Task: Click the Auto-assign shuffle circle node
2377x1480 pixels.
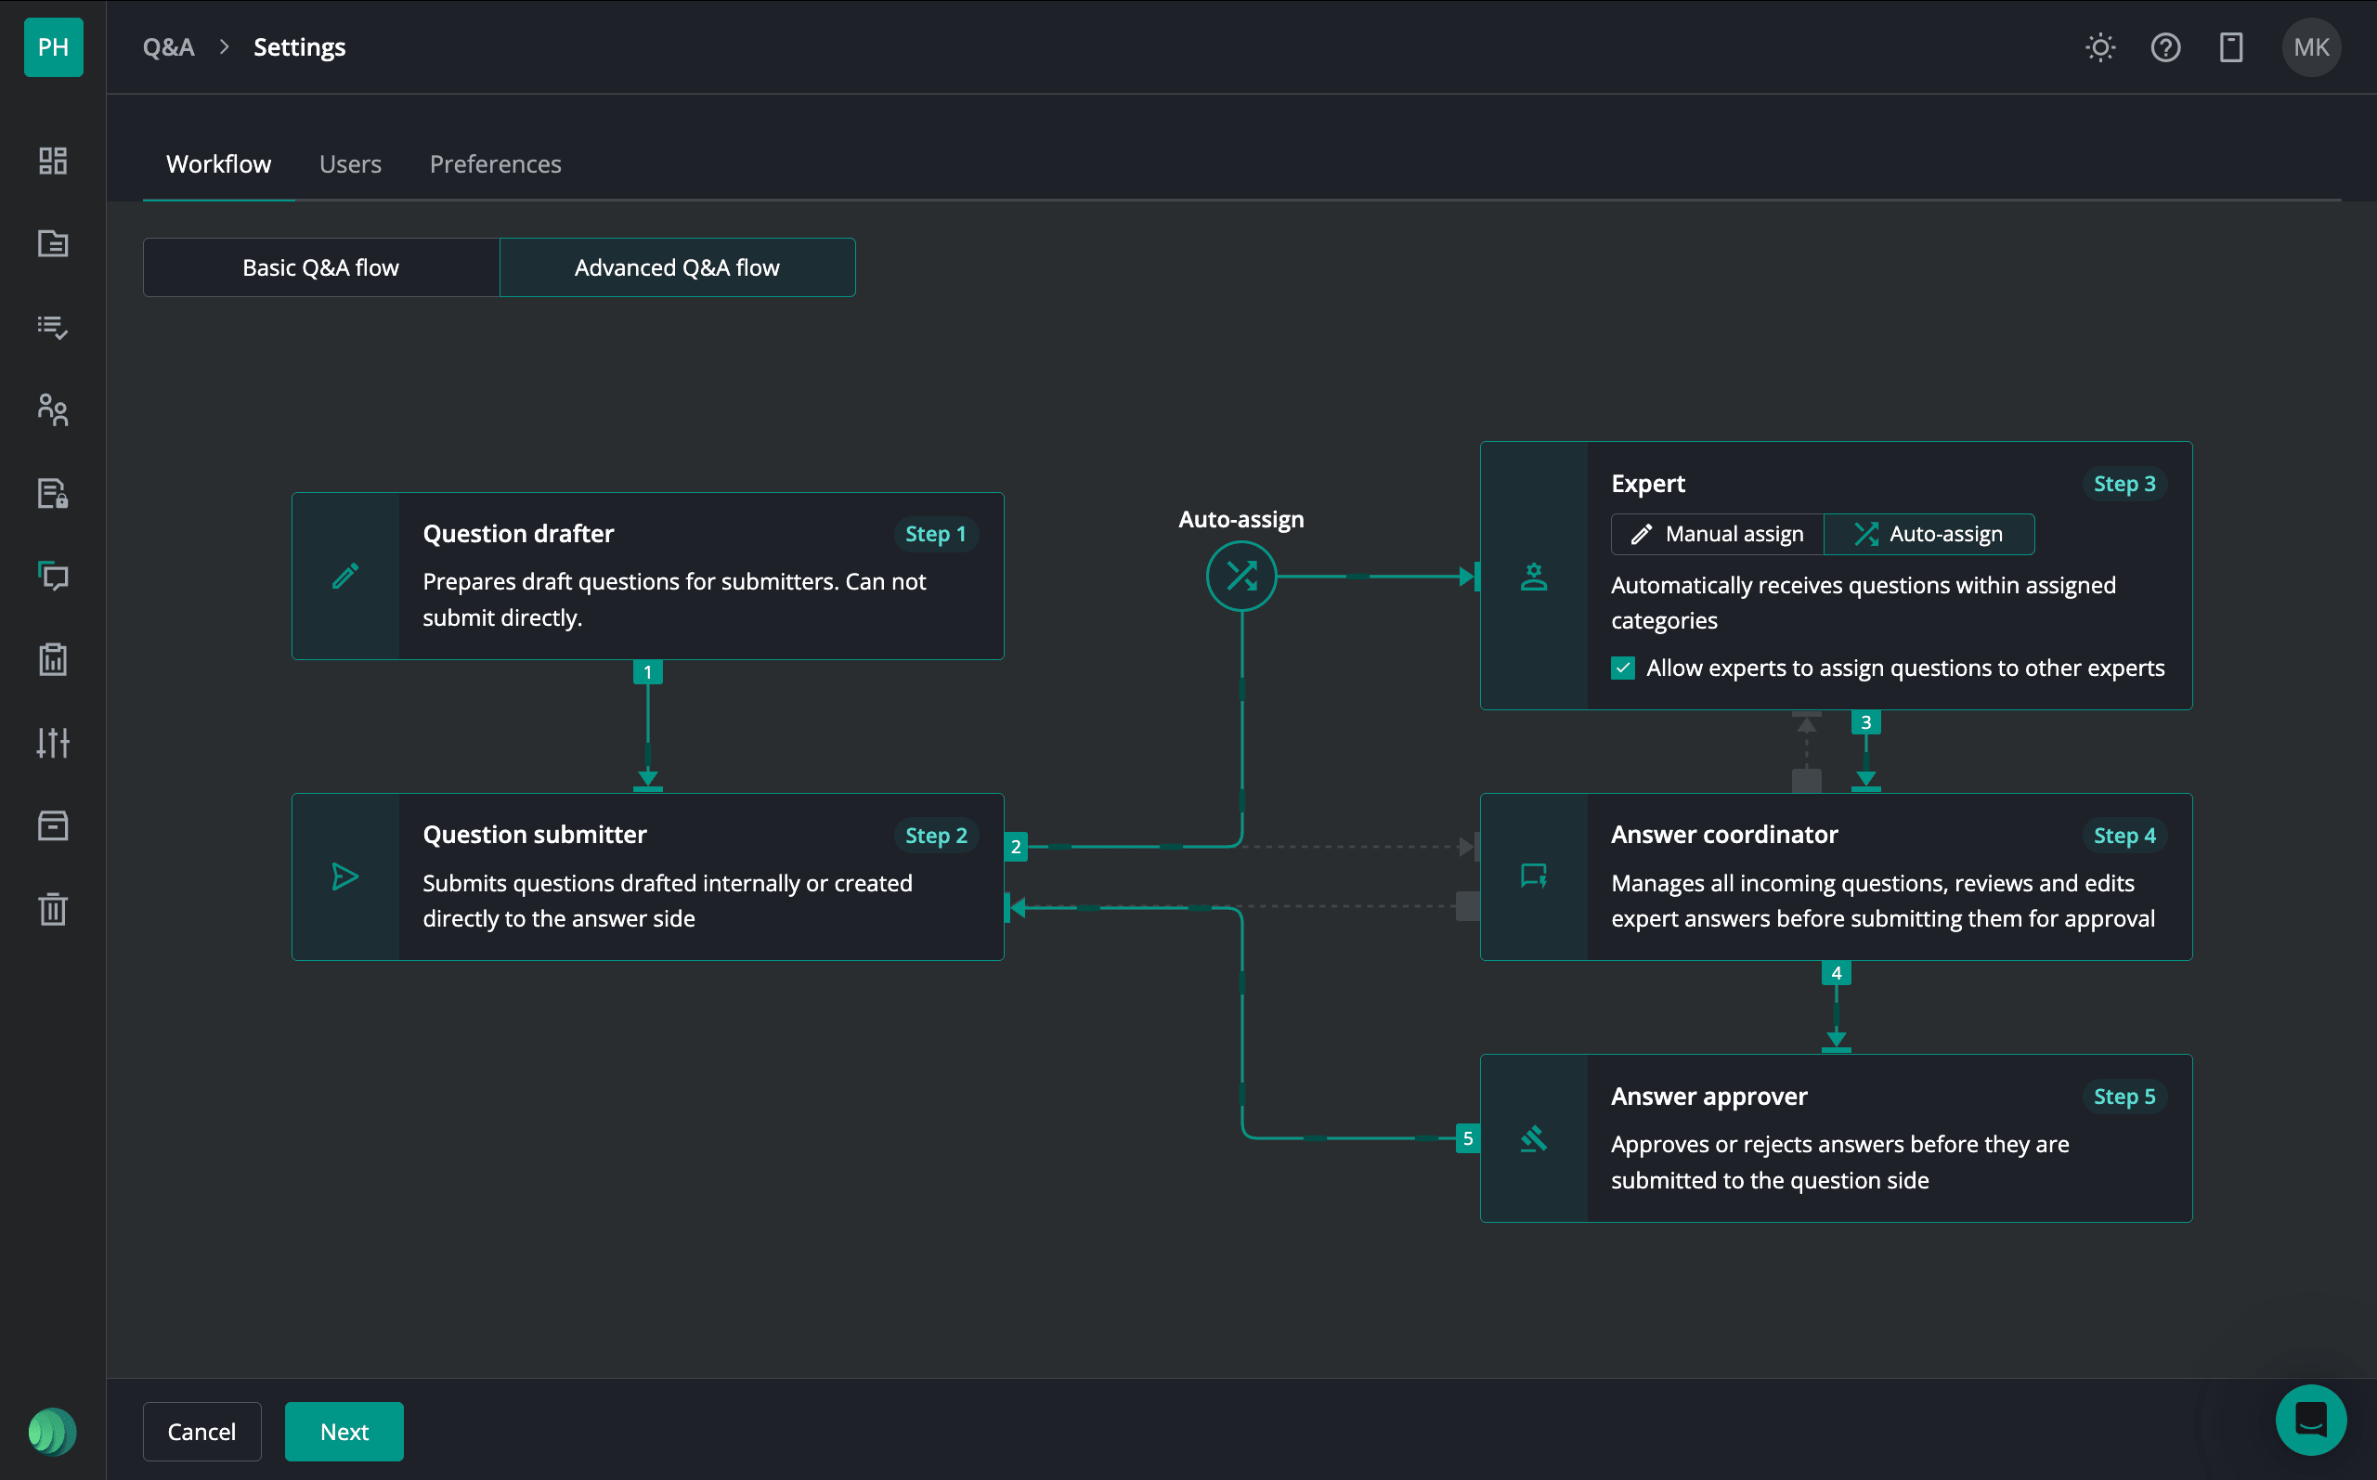Action: tap(1240, 576)
